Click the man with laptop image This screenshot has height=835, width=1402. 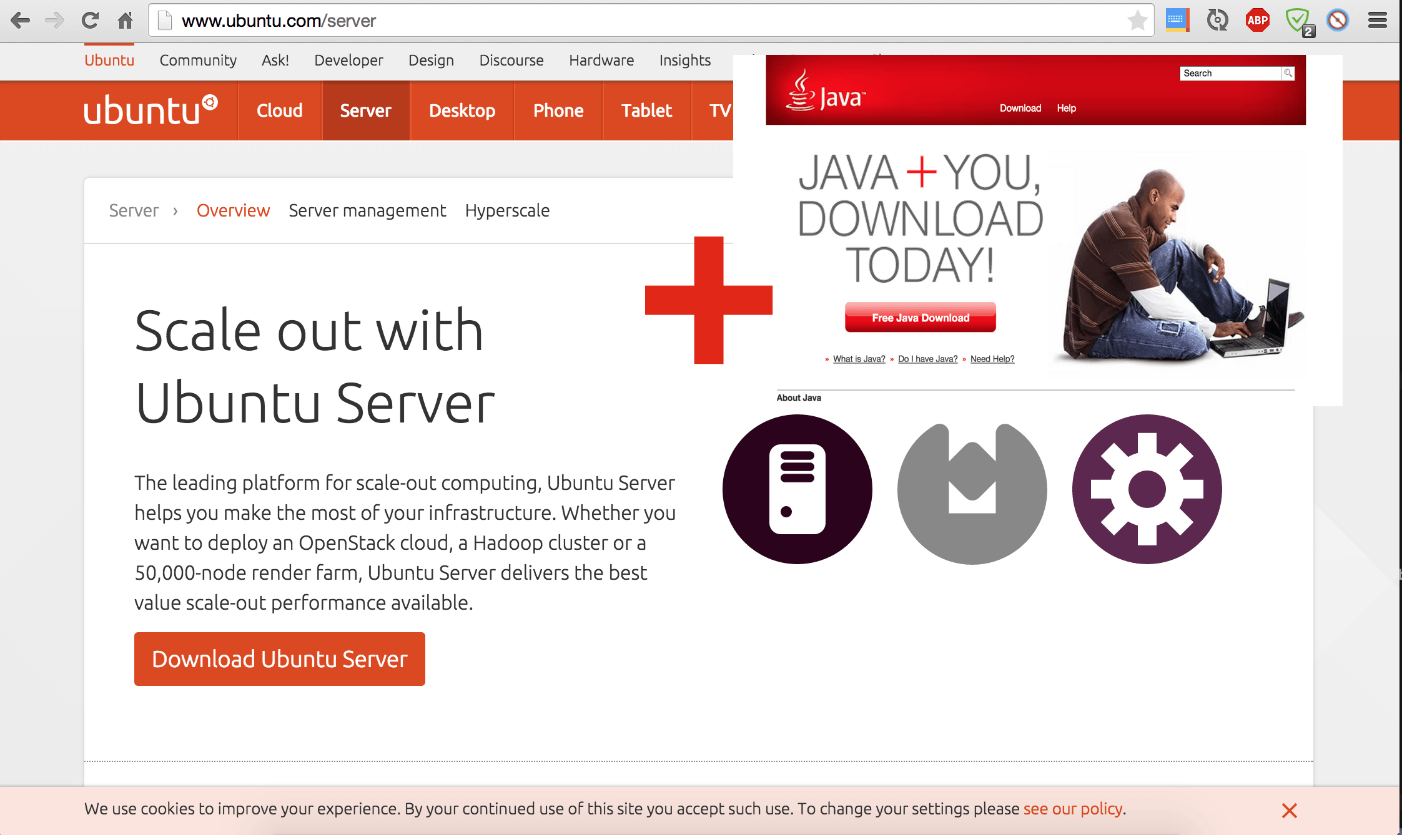1180,265
